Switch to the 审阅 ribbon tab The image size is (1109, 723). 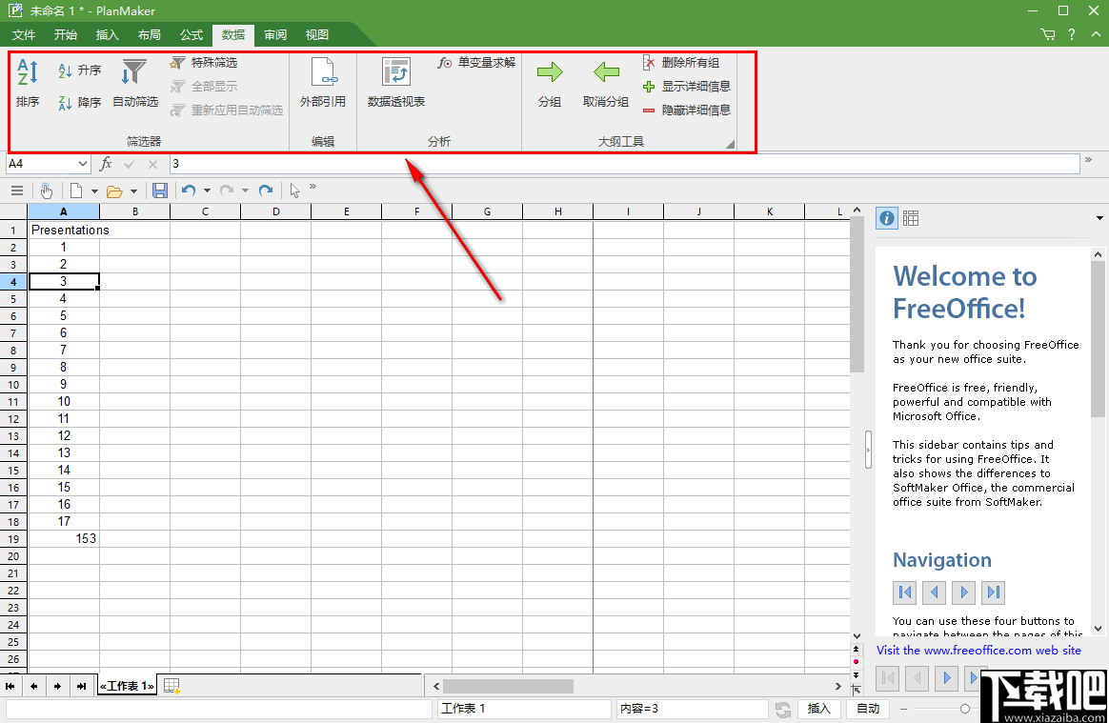coord(274,34)
